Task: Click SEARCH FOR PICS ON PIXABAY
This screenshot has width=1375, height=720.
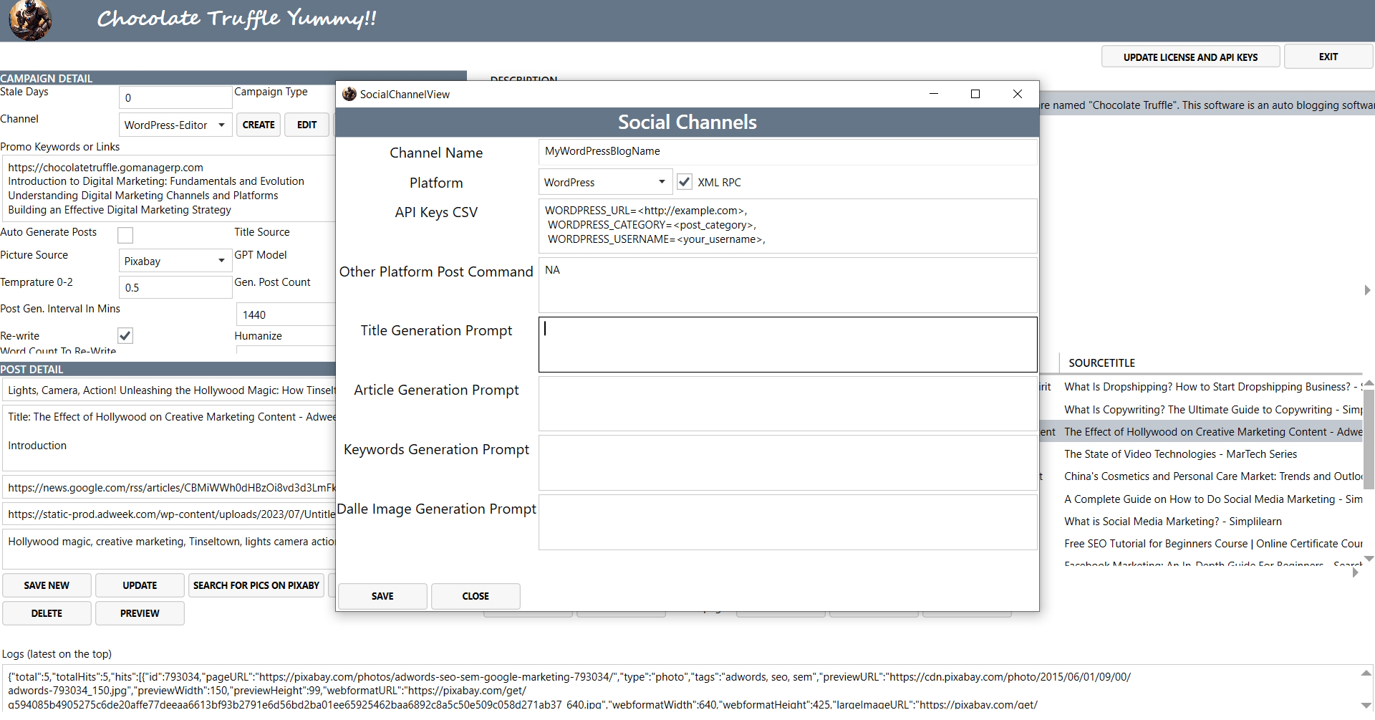Action: click(x=256, y=585)
